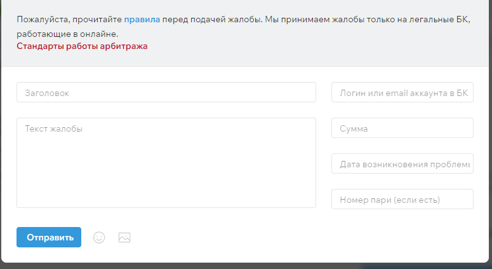Click the dark overlay below the form
The height and width of the screenshot is (269, 492).
point(246,266)
